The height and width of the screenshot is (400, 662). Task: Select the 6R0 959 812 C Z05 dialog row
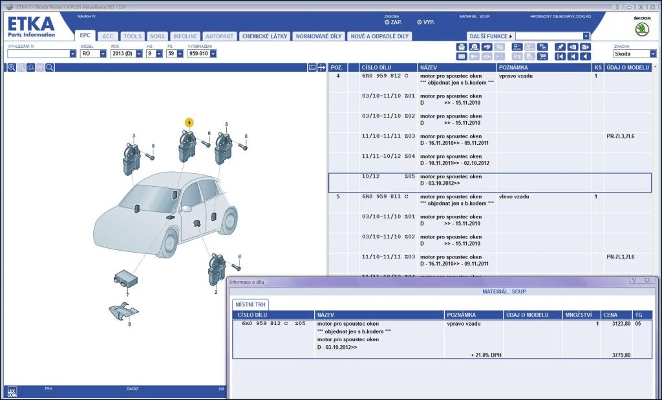(x=442, y=339)
